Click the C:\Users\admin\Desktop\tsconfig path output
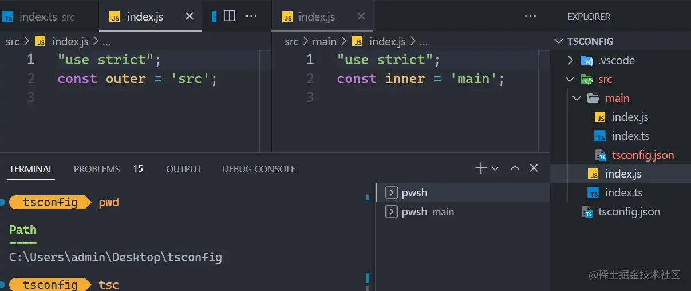The height and width of the screenshot is (291, 691). tap(116, 257)
